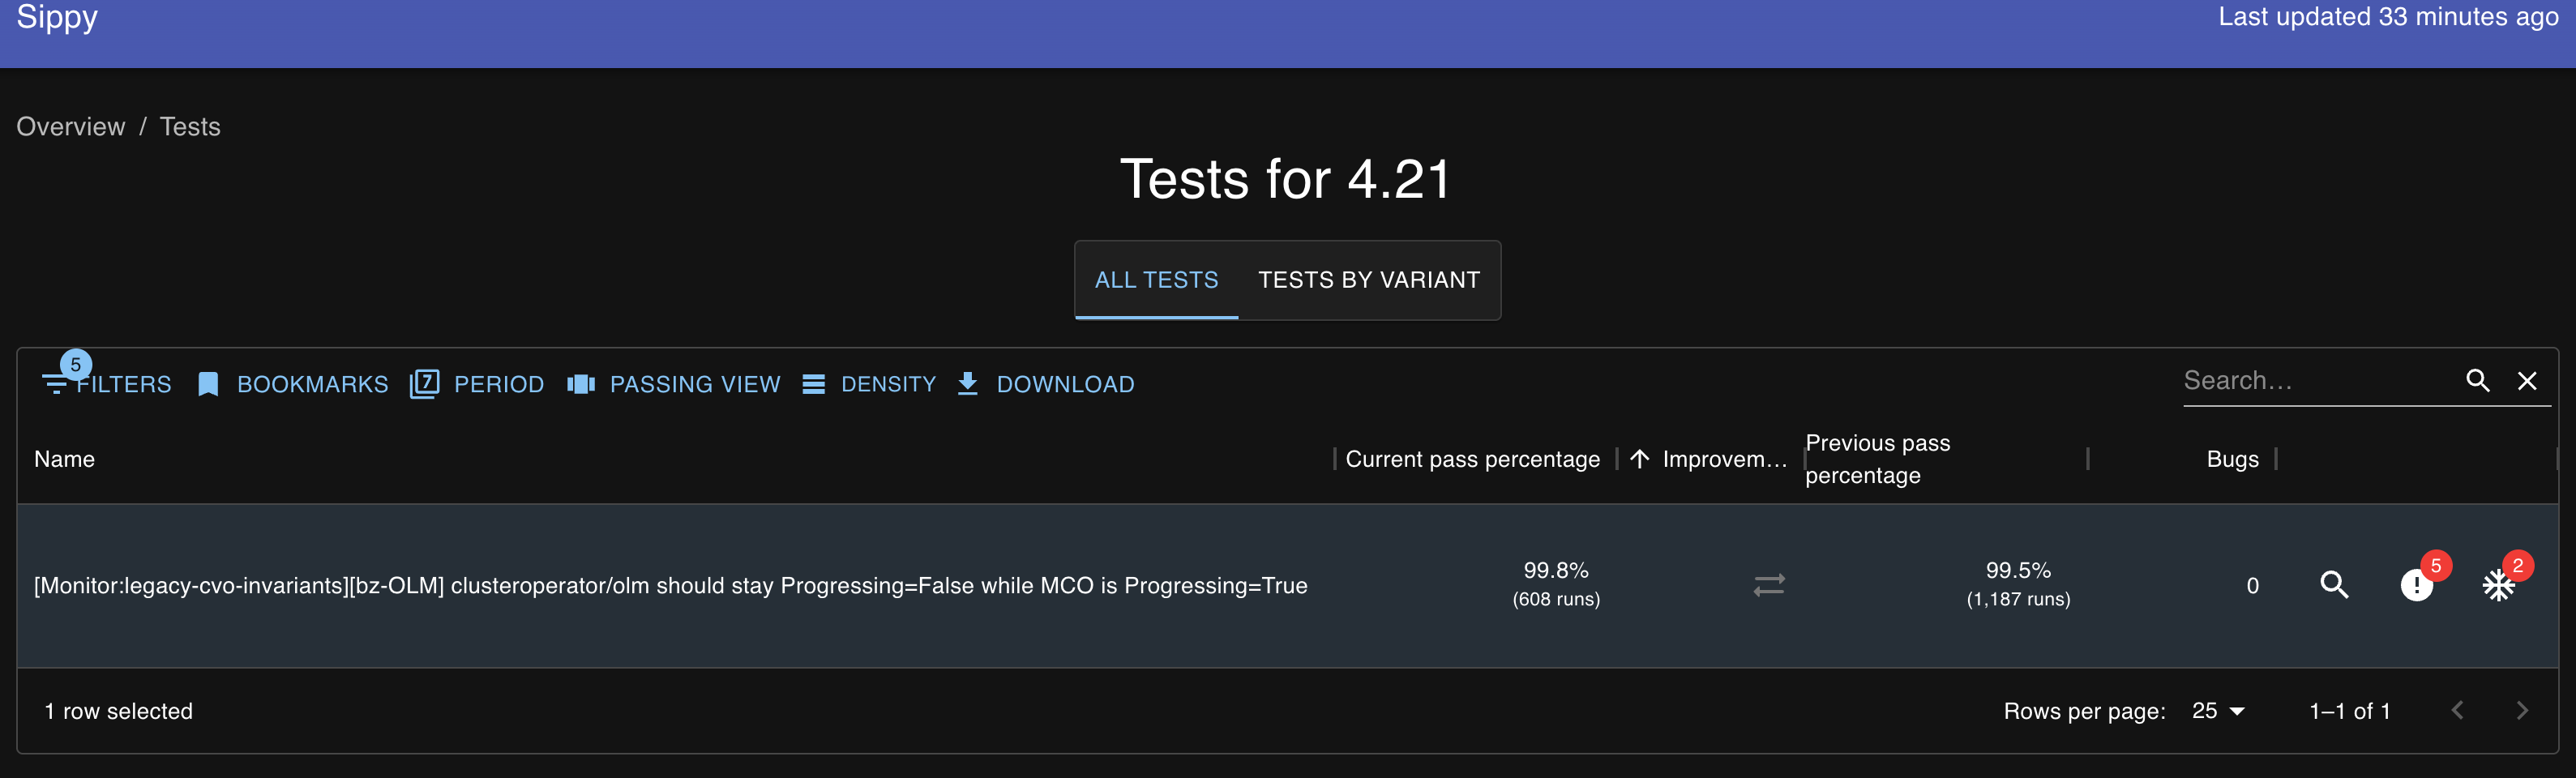Go to Overview breadcrumb link
Screen dimensions: 2576x778
71,127
